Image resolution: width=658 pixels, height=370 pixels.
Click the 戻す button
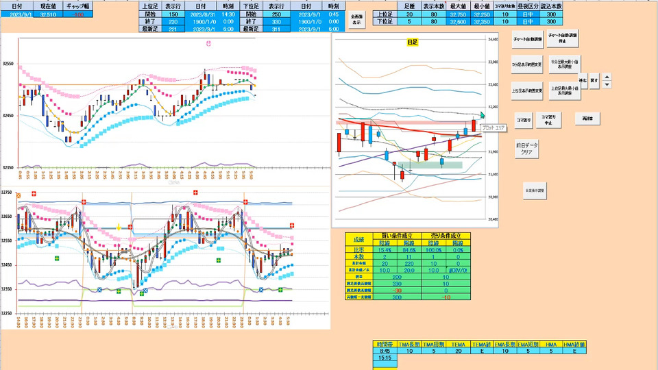click(x=594, y=80)
